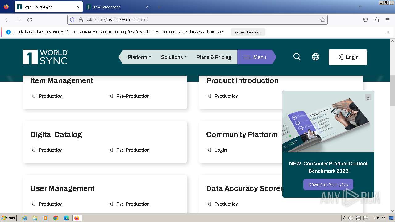Click Download Your Copy button
The height and width of the screenshot is (222, 395).
tap(328, 184)
